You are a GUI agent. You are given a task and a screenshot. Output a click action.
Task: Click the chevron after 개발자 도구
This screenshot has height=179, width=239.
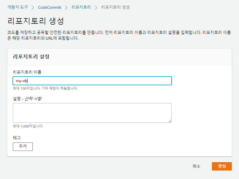(x=33, y=7)
